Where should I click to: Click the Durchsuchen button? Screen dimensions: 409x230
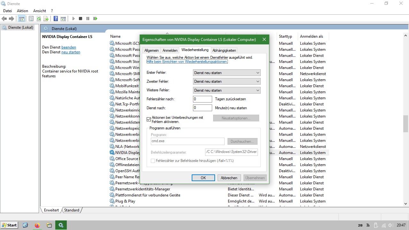click(243, 141)
